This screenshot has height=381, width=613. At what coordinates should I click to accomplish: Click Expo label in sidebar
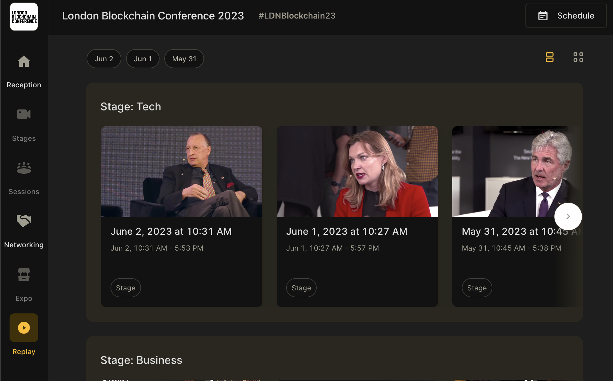(24, 298)
